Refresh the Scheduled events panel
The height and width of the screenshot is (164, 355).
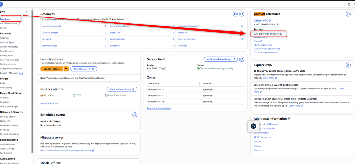(135, 115)
